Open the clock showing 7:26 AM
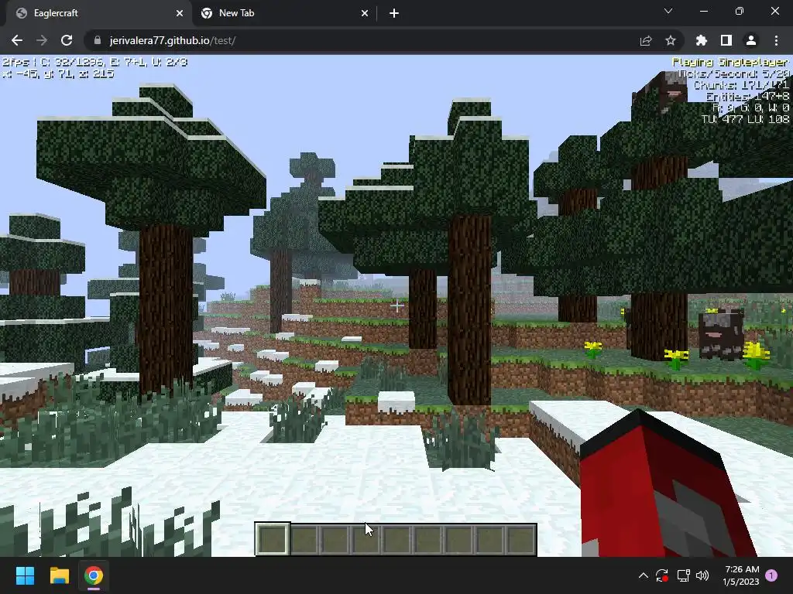The width and height of the screenshot is (793, 594). click(x=741, y=575)
